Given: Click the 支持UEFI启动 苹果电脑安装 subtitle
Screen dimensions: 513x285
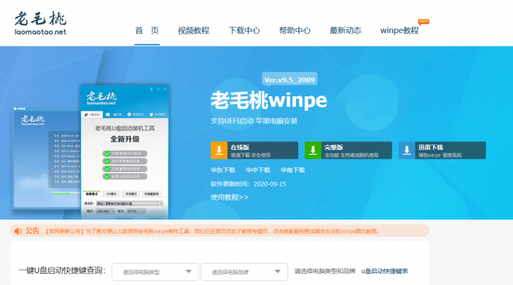Looking at the screenshot, I should (254, 121).
